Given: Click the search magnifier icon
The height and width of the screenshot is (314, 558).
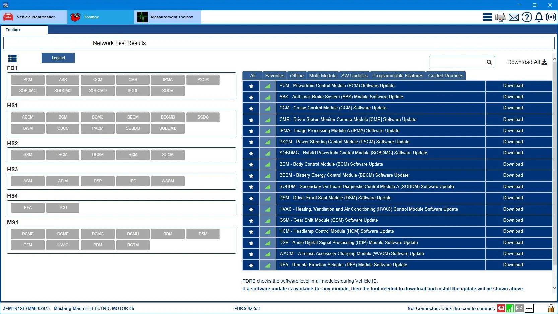Looking at the screenshot, I should tap(489, 62).
